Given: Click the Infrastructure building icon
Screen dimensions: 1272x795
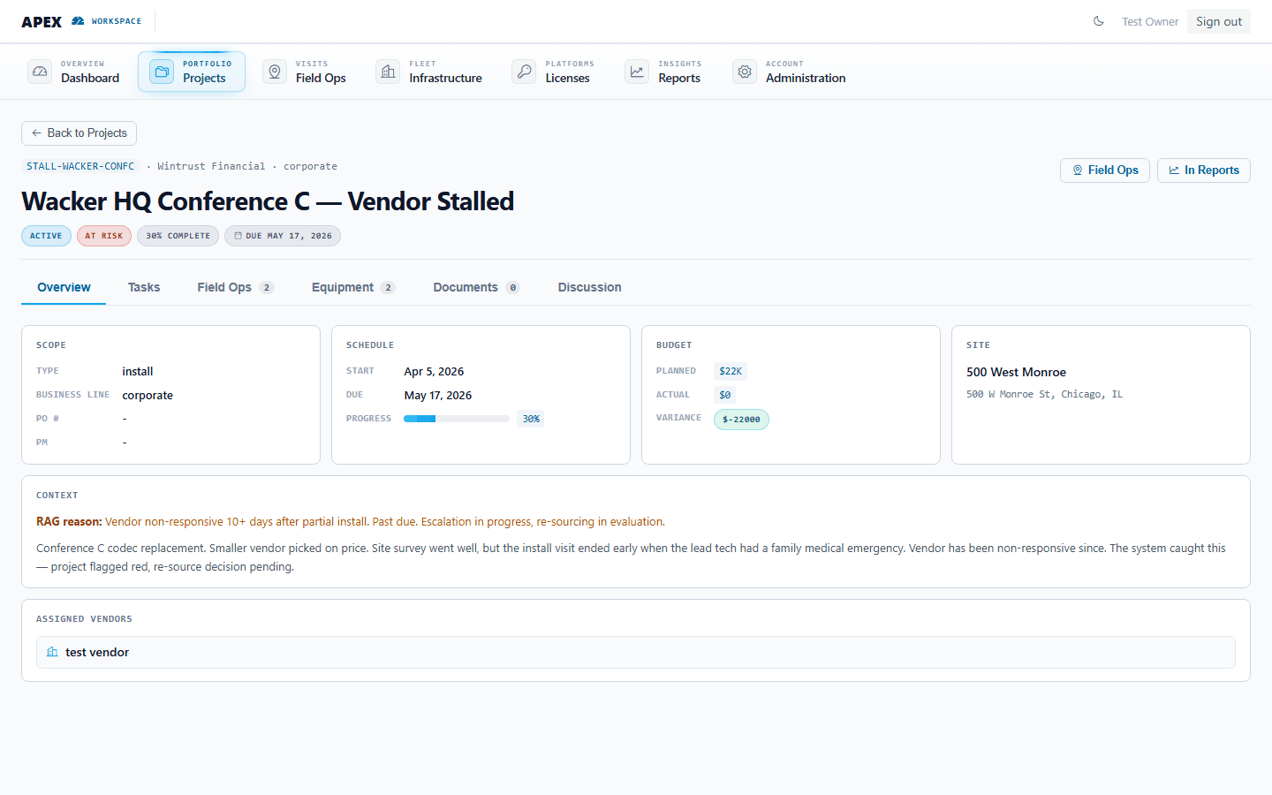Looking at the screenshot, I should tap(388, 72).
